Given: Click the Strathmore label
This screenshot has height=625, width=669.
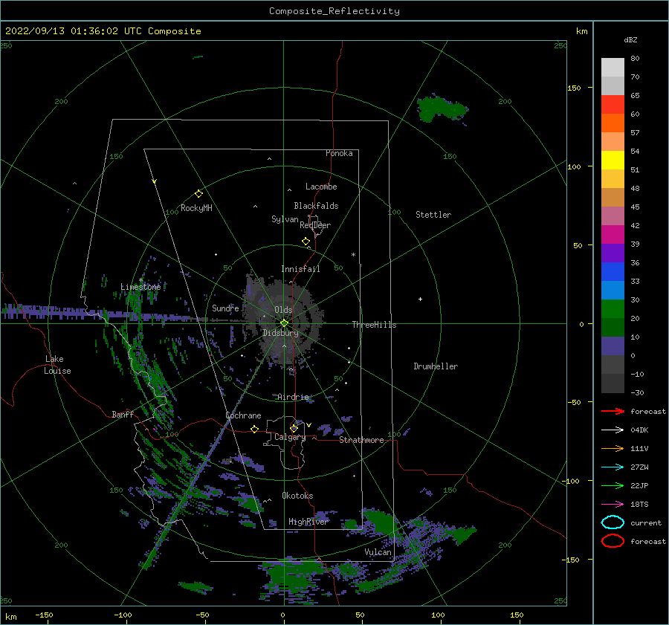Looking at the screenshot, I should (361, 440).
